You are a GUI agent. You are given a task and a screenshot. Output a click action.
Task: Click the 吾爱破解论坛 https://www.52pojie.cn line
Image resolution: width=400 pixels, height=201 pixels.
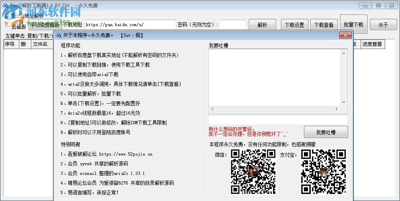[107, 154]
